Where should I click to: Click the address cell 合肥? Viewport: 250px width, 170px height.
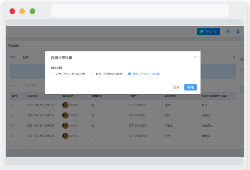pos(167,136)
